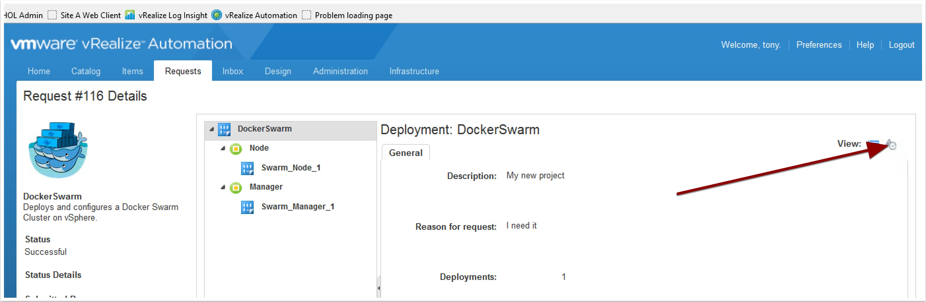The height and width of the screenshot is (302, 926).
Task: Click Site A Web Client bookmark icon
Action: 52,15
